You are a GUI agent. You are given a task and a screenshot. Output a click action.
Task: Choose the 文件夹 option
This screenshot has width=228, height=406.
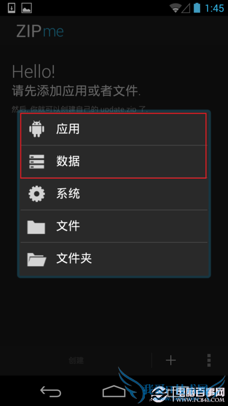tap(113, 259)
